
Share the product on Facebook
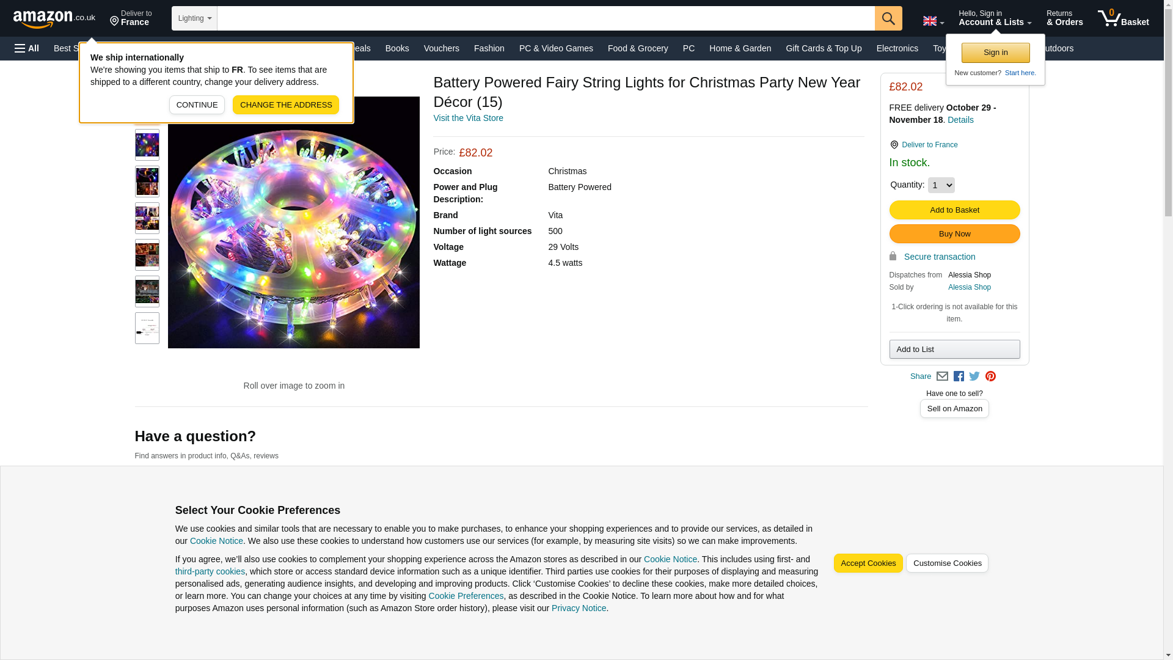[959, 376]
